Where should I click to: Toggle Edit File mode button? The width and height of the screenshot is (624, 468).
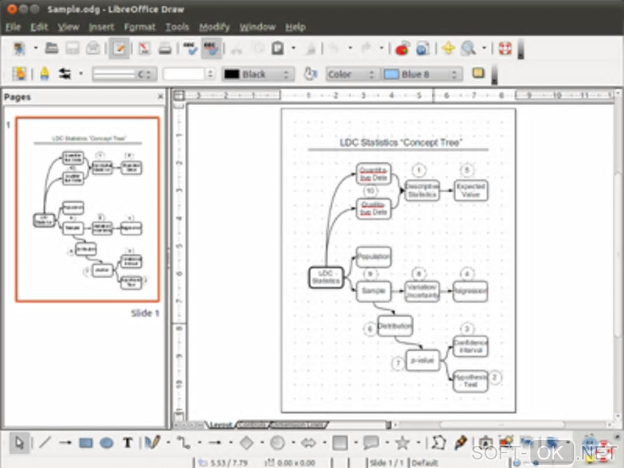click(119, 48)
